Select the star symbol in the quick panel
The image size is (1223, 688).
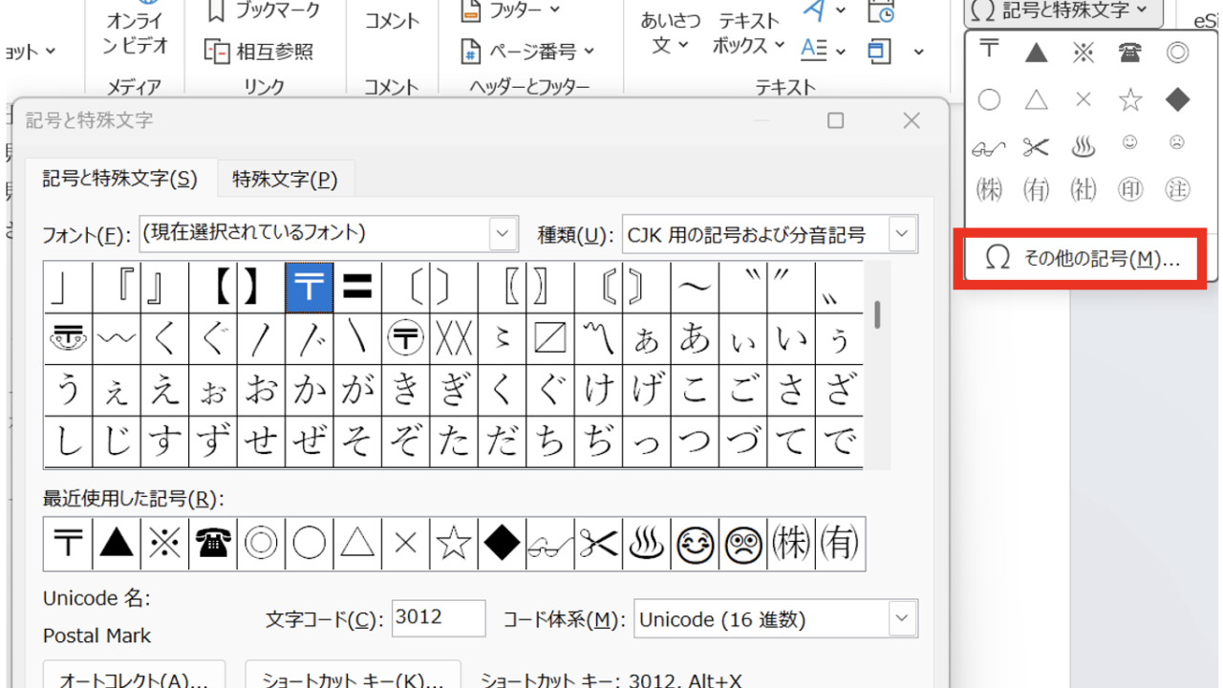pos(1130,99)
